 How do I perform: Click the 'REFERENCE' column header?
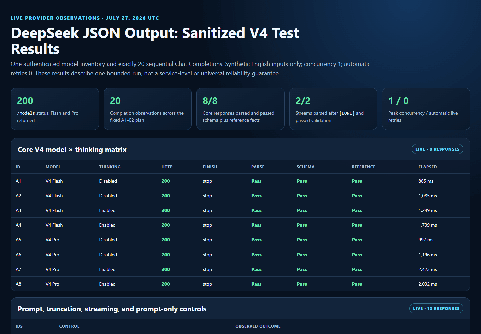coord(363,167)
